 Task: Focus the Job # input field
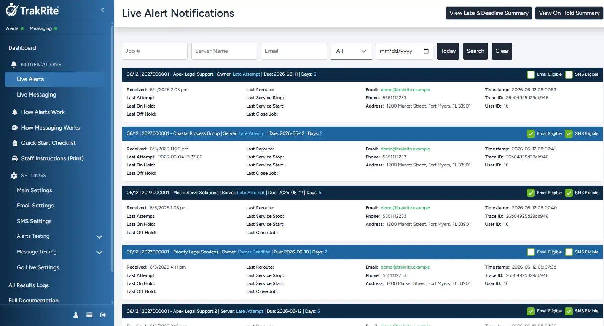155,51
